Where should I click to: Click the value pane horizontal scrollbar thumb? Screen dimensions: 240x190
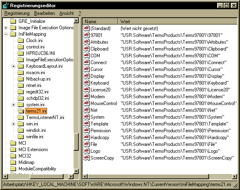click(148, 176)
